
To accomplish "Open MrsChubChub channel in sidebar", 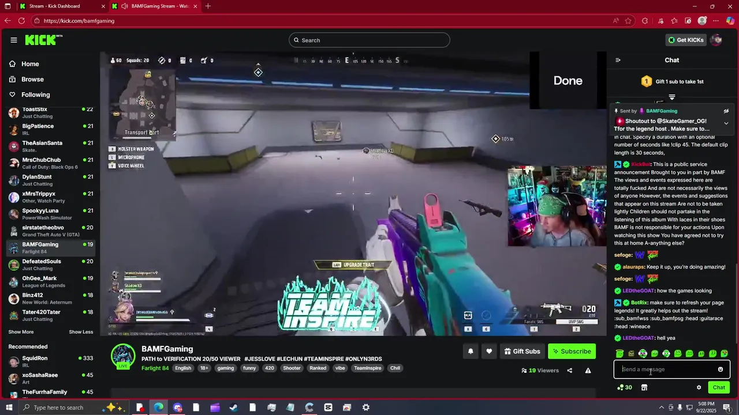I will (x=51, y=163).
